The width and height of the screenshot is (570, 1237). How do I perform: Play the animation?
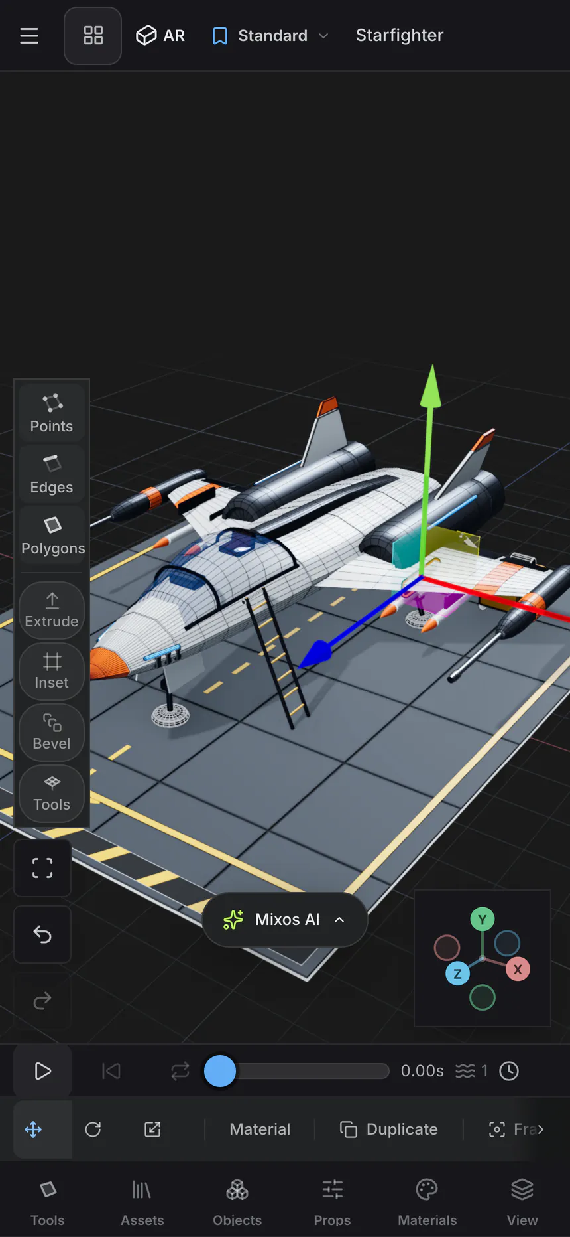42,1071
